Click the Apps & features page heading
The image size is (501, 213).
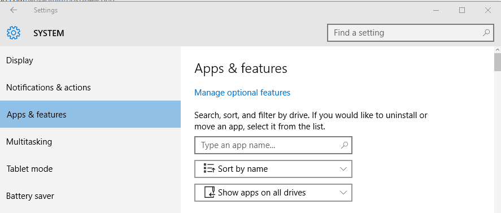tap(241, 69)
